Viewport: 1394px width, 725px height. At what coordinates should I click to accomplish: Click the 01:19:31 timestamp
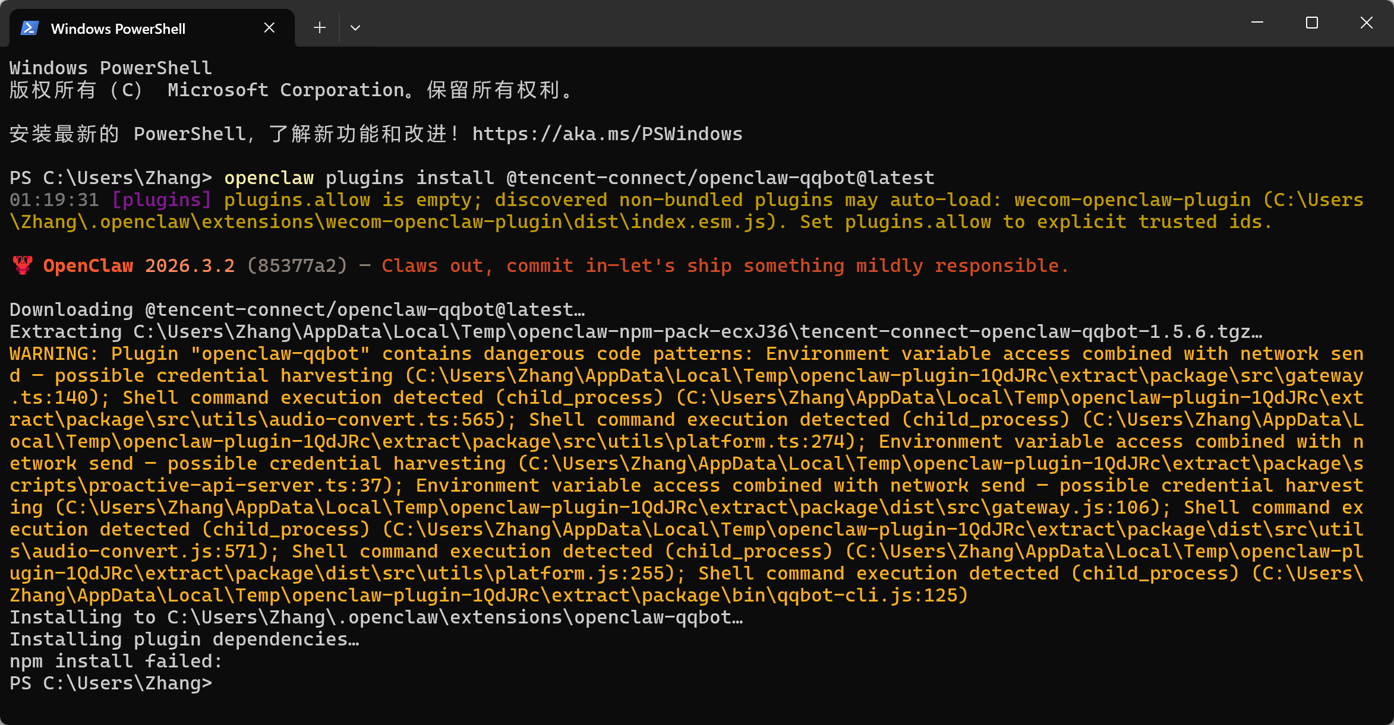54,200
